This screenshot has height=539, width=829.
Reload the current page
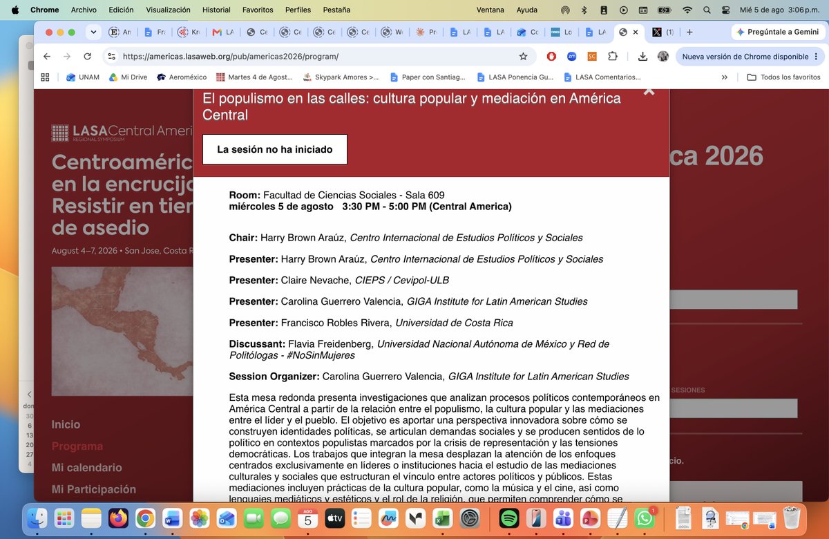pyautogui.click(x=87, y=57)
